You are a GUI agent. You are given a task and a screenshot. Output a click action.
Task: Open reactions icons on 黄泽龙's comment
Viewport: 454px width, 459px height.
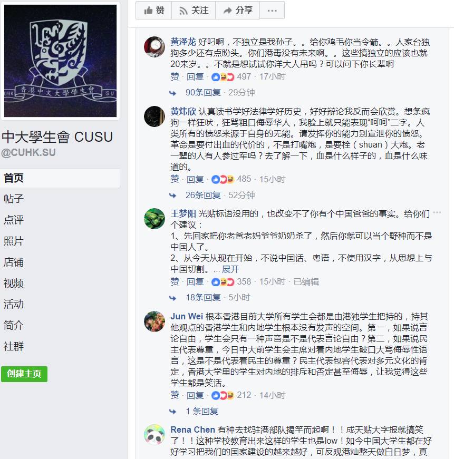pos(223,77)
